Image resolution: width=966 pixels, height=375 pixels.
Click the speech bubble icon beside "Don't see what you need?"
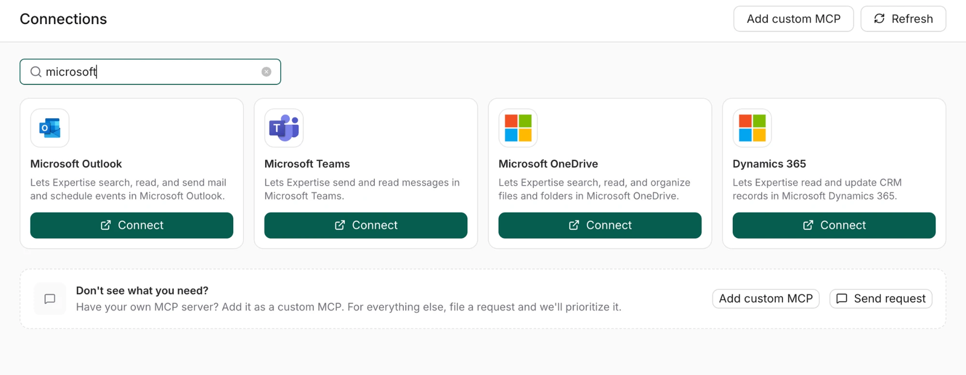(x=50, y=298)
